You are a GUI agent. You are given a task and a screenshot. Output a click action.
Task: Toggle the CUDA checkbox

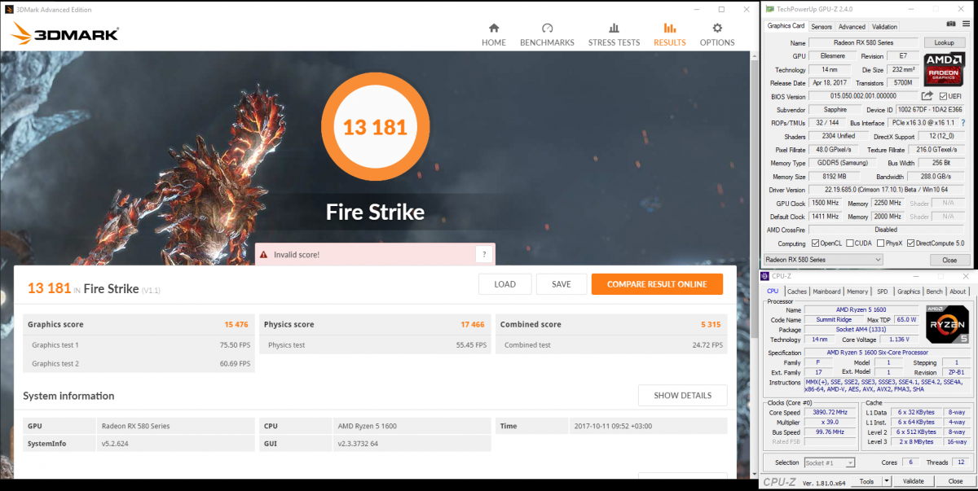850,243
